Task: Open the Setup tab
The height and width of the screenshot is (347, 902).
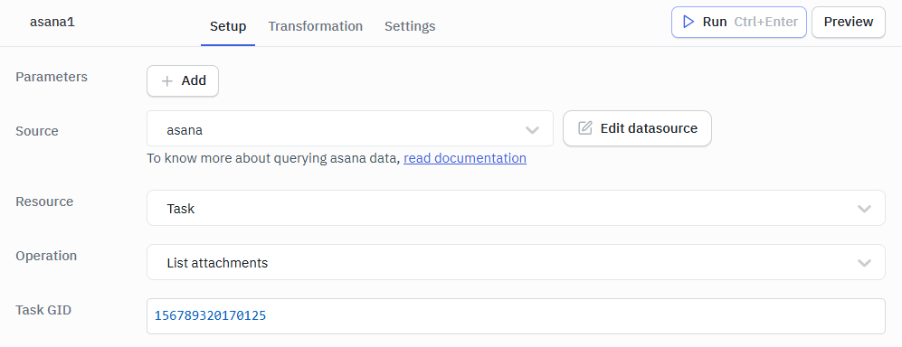Action: click(x=228, y=26)
